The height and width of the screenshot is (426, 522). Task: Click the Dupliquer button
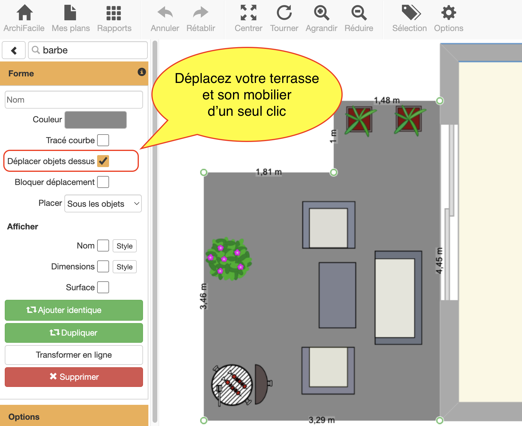(74, 333)
